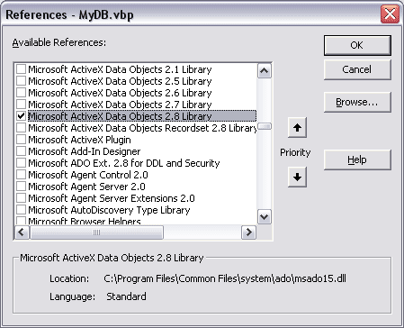The height and width of the screenshot is (328, 404).
Task: Tick the Microsoft Agent Control 2.0 checkbox
Action: (21, 175)
